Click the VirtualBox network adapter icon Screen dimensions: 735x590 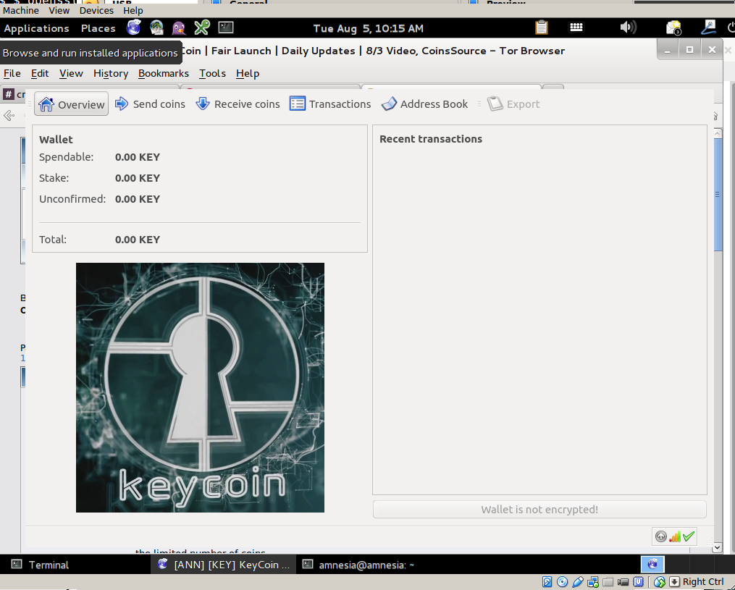pyautogui.click(x=592, y=582)
